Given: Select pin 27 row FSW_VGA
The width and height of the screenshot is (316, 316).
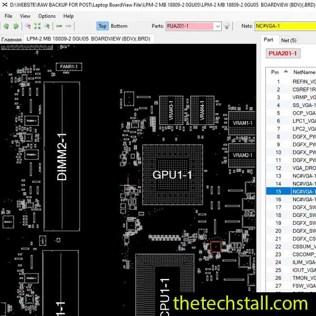Looking at the screenshot, I should tap(291, 286).
